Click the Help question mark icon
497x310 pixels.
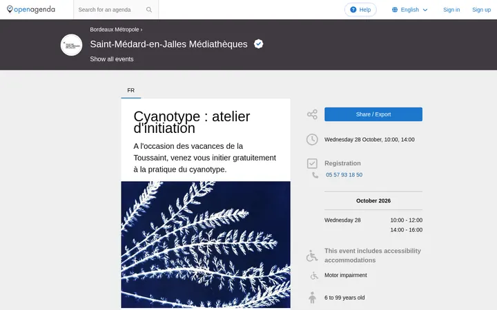353,10
